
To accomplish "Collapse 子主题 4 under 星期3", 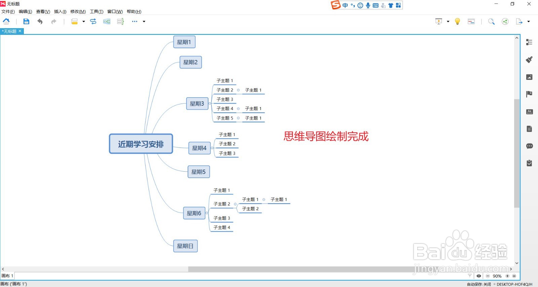I will (x=238, y=109).
